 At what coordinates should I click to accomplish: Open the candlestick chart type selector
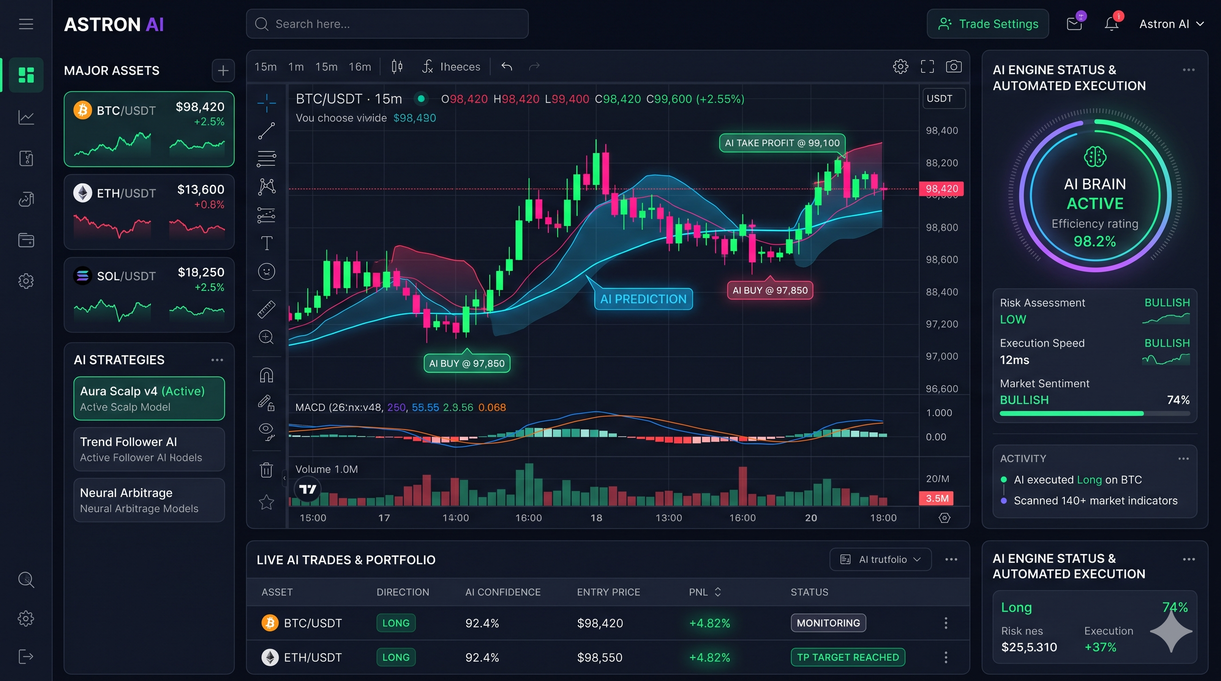click(397, 67)
